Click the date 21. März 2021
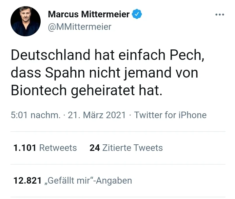The height and width of the screenshot is (199, 235). (x=97, y=115)
